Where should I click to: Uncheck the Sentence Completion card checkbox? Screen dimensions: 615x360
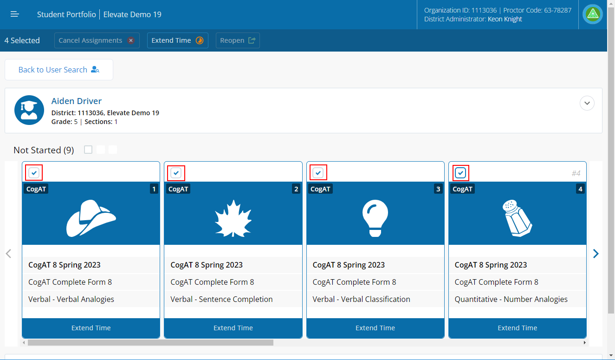[x=176, y=173]
